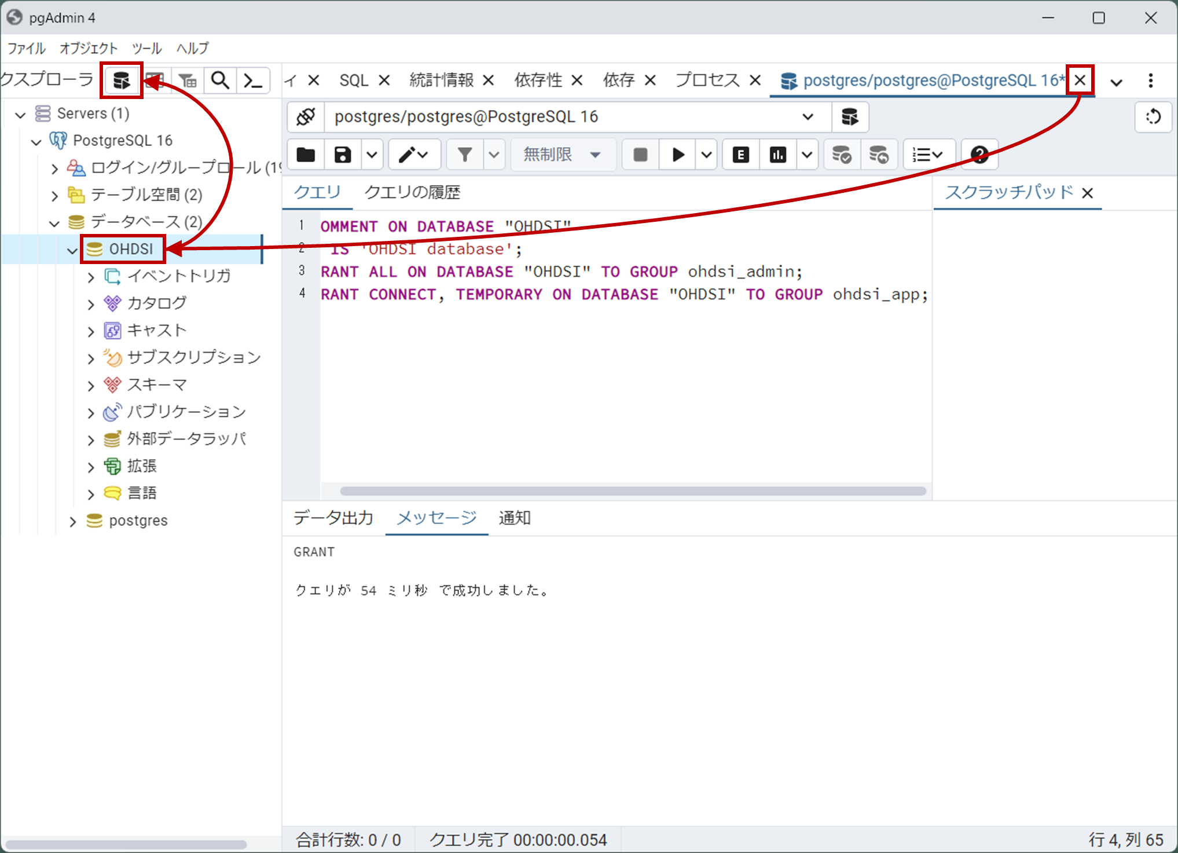The image size is (1178, 853).
Task: Open the tab options kebab menu
Action: 1151,80
